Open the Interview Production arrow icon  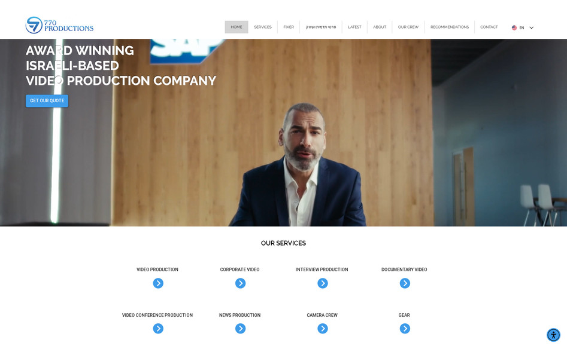323,283
